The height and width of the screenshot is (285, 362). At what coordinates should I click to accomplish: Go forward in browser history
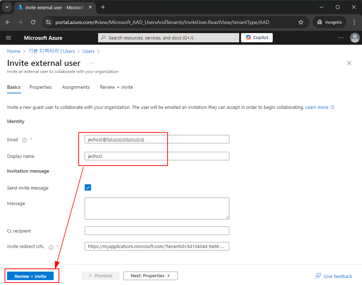(x=20, y=22)
